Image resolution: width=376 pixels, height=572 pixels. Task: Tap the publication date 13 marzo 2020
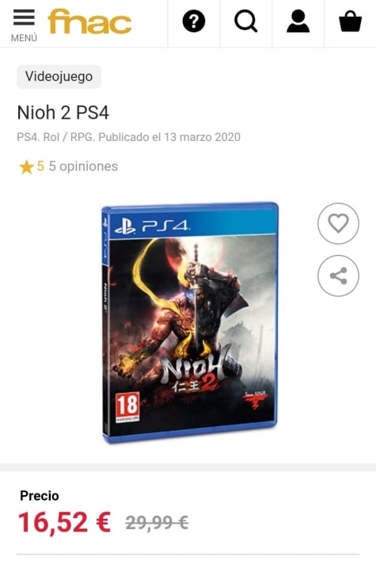tap(202, 137)
